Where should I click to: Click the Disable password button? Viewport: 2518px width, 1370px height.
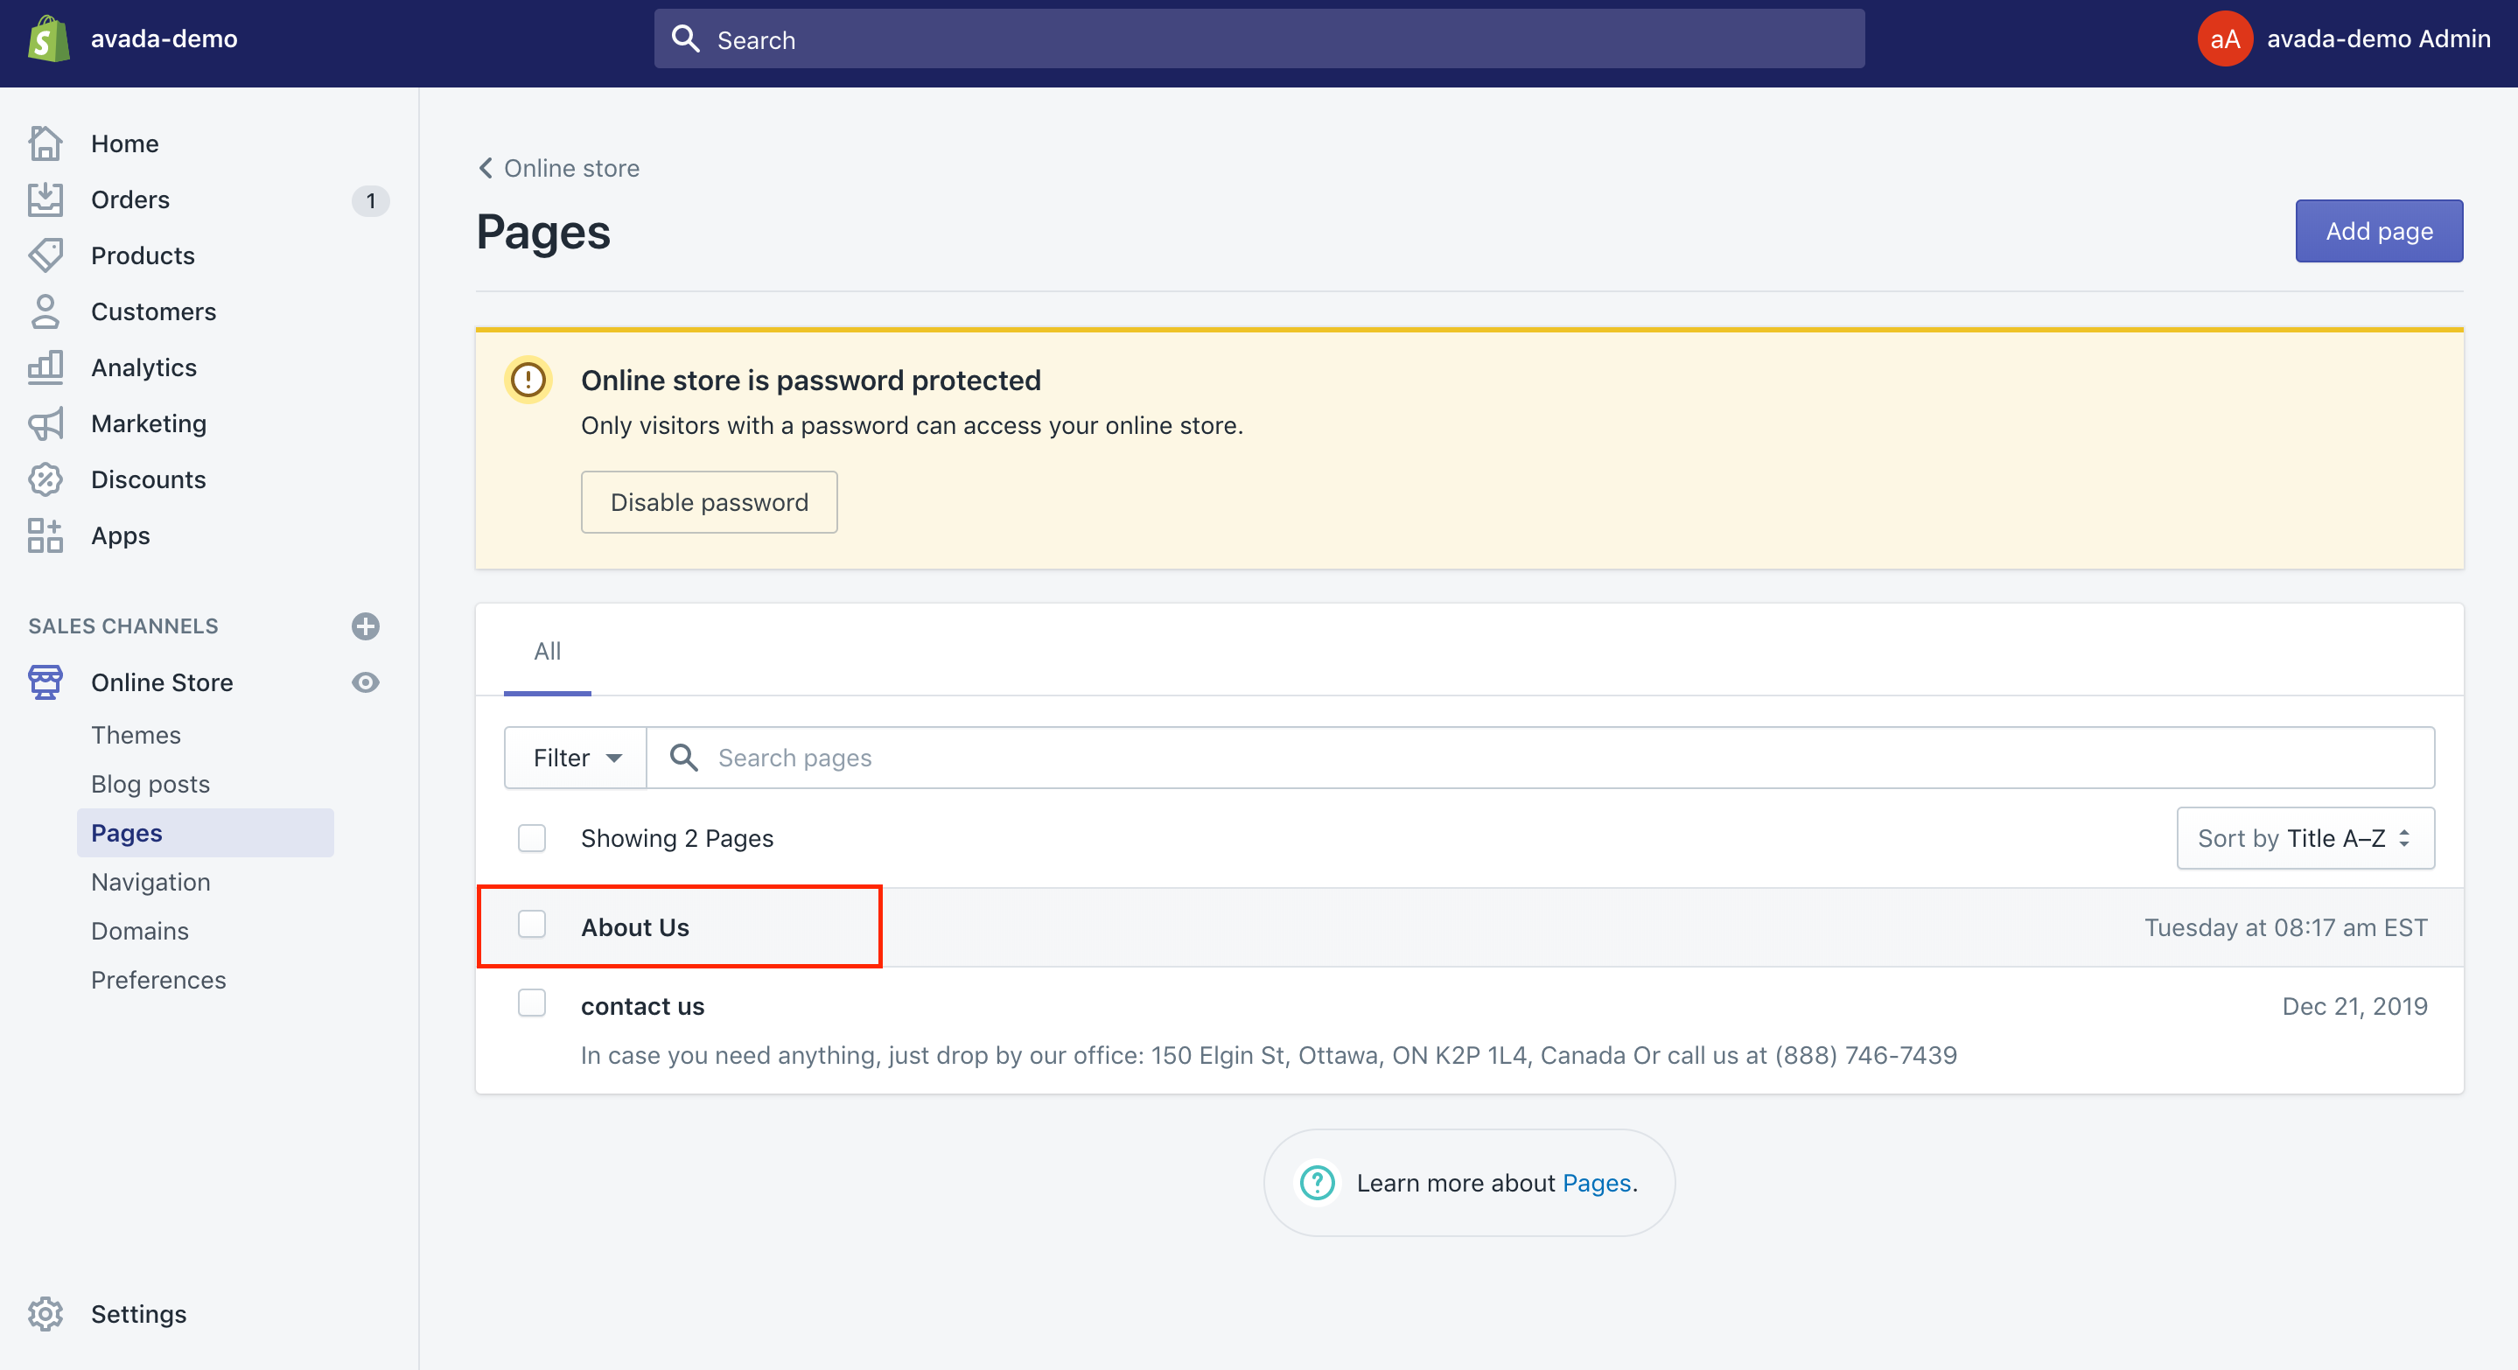point(709,501)
